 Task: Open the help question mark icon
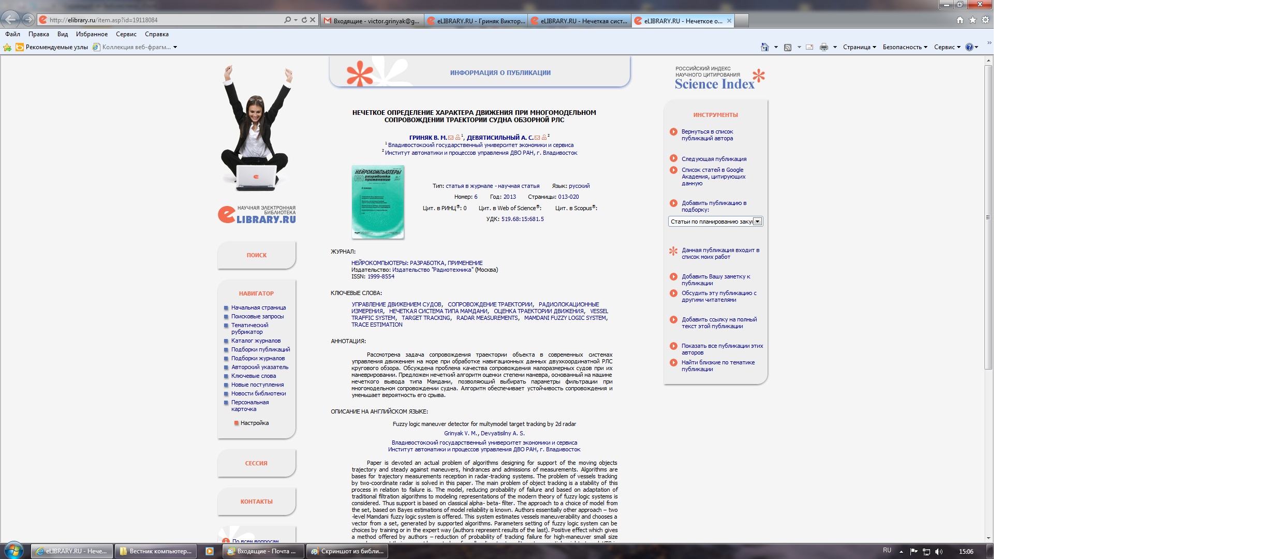coord(969,47)
